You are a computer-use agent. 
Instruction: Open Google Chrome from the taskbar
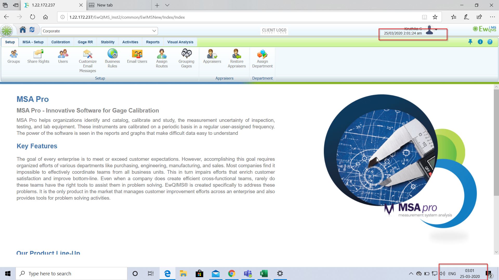pos(232,274)
